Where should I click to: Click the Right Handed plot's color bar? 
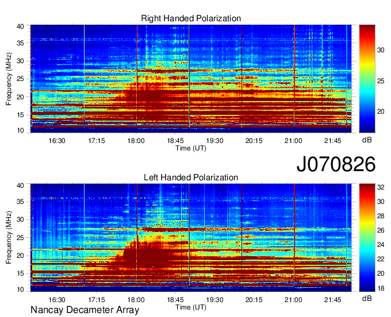point(367,79)
